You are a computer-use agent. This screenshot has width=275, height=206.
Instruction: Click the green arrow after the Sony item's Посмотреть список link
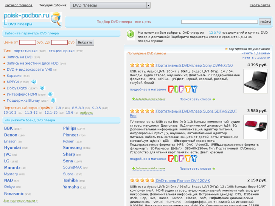coord(214,99)
